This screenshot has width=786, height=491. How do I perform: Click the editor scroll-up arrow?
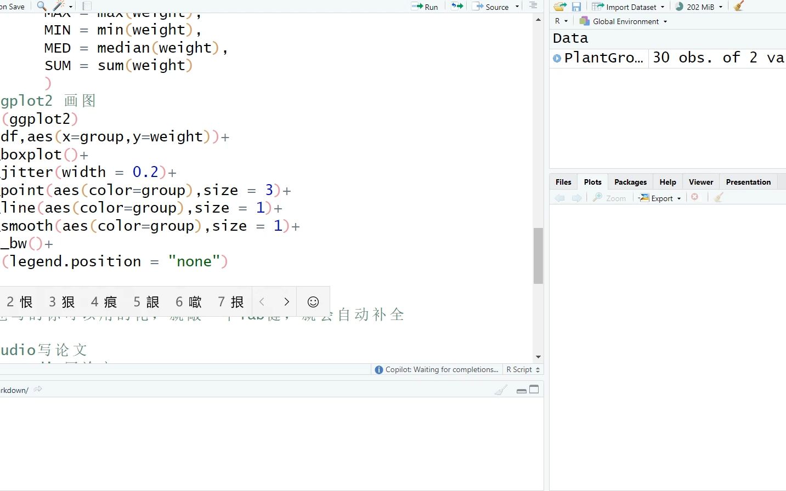pyautogui.click(x=538, y=20)
